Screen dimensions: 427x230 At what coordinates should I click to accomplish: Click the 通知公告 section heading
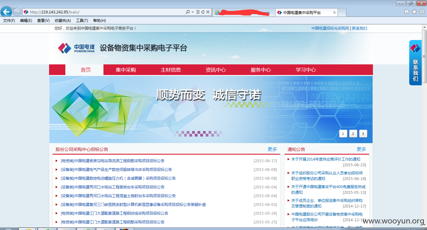coord(296,149)
